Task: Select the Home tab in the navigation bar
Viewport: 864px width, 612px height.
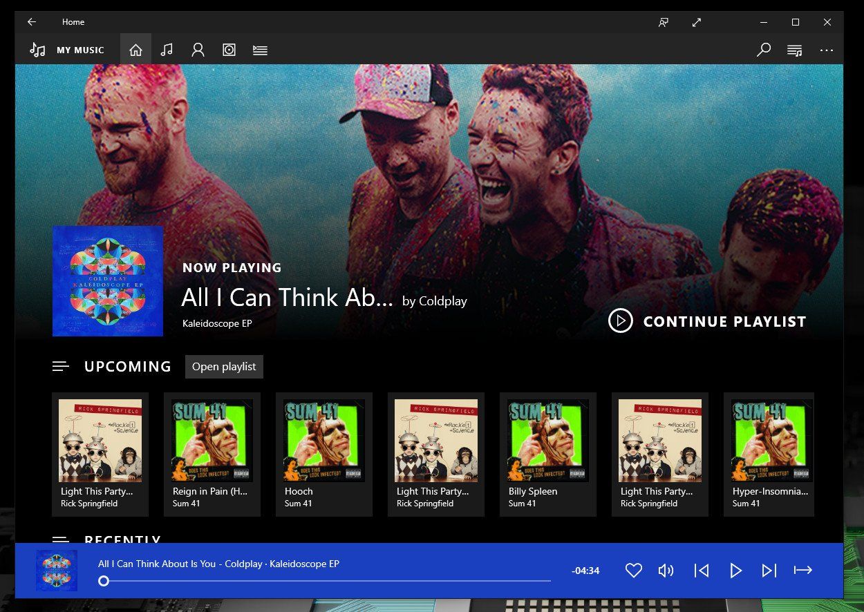Action: tap(135, 49)
